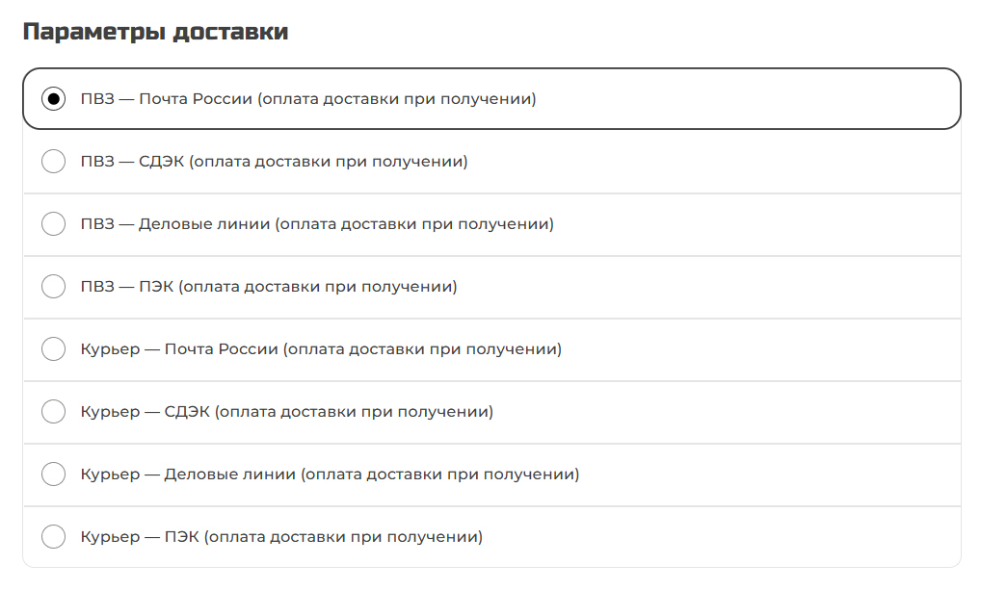The height and width of the screenshot is (590, 1007).
Task: Select the ПВЗ — Деловые линии radio button
Action: (x=53, y=223)
